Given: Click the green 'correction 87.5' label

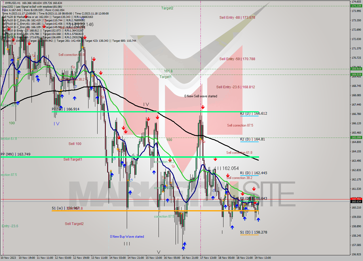Looking at the screenshot, I should point(164,217).
